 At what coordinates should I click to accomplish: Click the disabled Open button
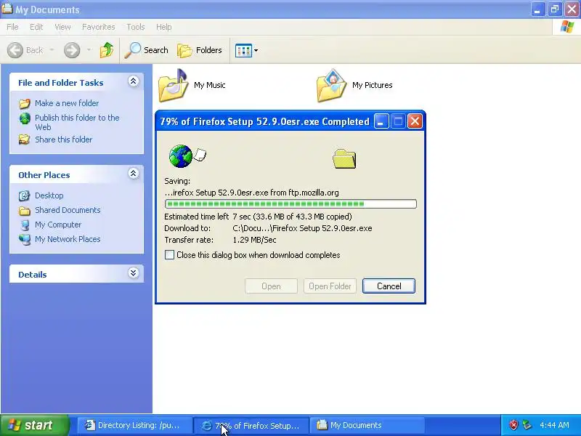pyautogui.click(x=271, y=286)
